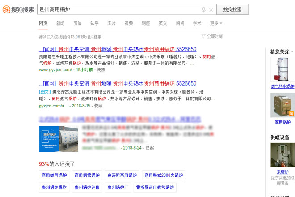
Task: Click the 采暖炉 sidebar image
Action: point(282,155)
